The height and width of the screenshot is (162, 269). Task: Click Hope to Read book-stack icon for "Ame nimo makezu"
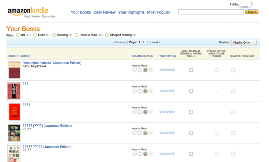(145, 70)
